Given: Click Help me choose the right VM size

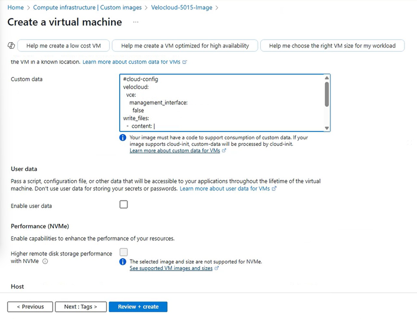Looking at the screenshot, I should pos(332,46).
